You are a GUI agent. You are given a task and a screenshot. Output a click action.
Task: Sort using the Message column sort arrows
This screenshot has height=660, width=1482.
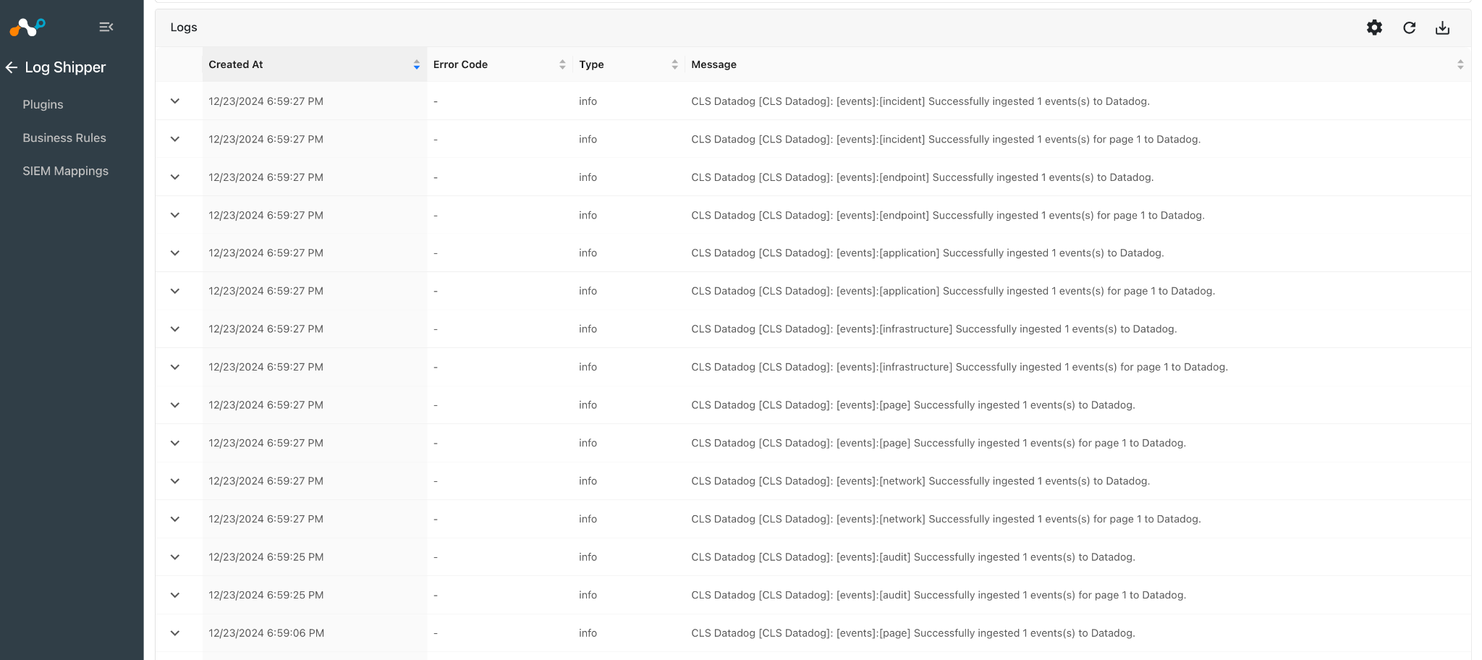pyautogui.click(x=1460, y=64)
